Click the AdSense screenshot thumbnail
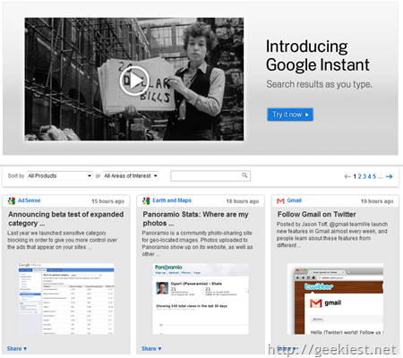 click(x=66, y=299)
